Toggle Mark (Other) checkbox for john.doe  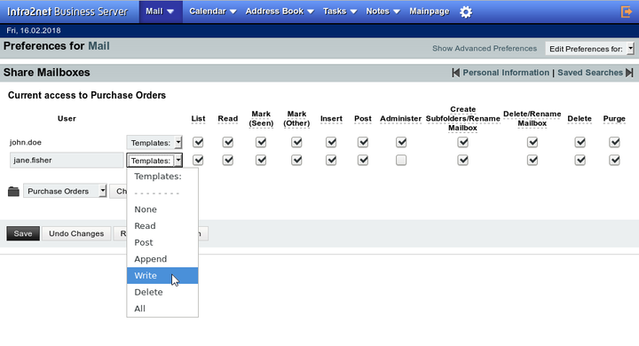pos(296,142)
